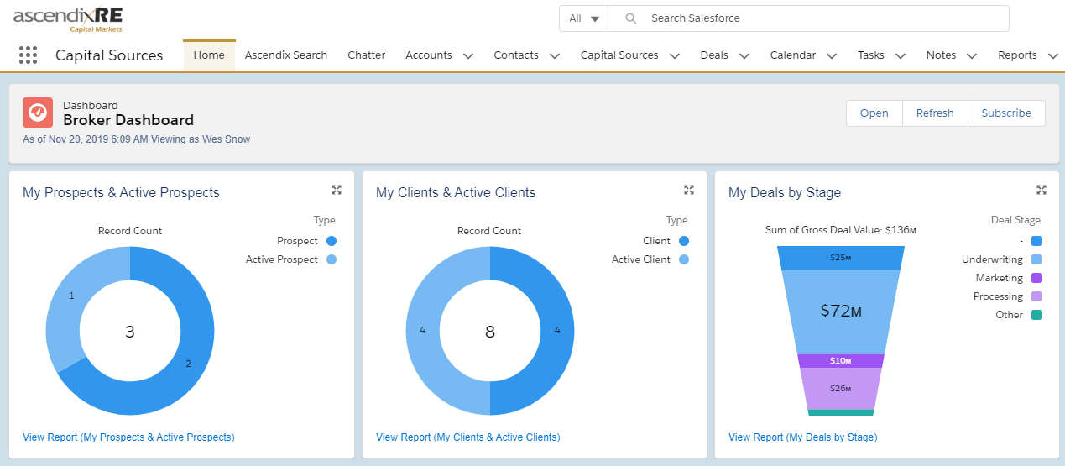Screen dimensions: 1065x466
Task: Click the 'My Deals by Stage' heading
Action: click(785, 192)
